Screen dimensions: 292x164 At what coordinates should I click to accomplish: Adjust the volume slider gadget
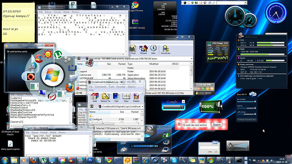[238, 146]
